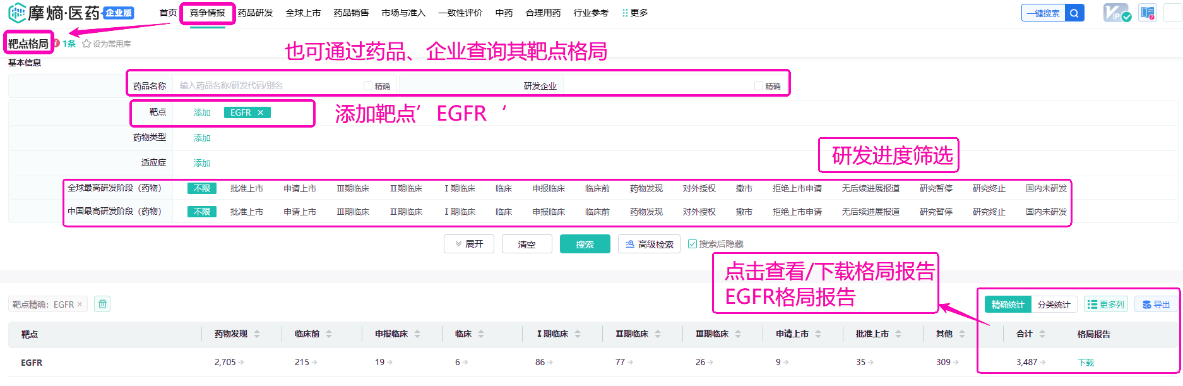Click the 一键搜索 search box
The image size is (1183, 386).
tap(1043, 13)
